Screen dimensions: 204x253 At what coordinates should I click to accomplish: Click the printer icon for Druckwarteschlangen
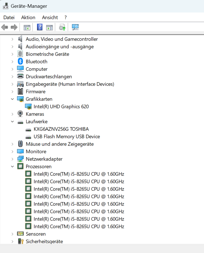tap(20, 76)
